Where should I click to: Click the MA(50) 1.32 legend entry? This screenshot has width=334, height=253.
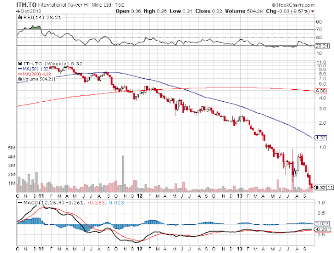[36, 69]
